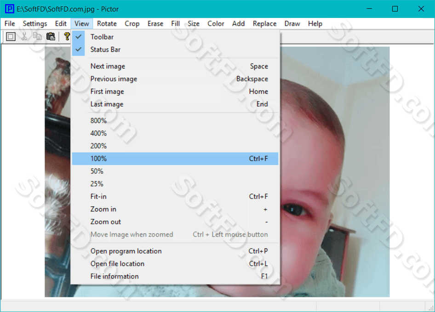Select the highlighted 100% zoom entry

coord(175,159)
